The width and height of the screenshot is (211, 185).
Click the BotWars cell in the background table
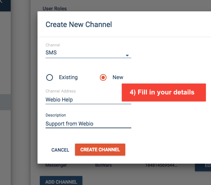point(103,165)
